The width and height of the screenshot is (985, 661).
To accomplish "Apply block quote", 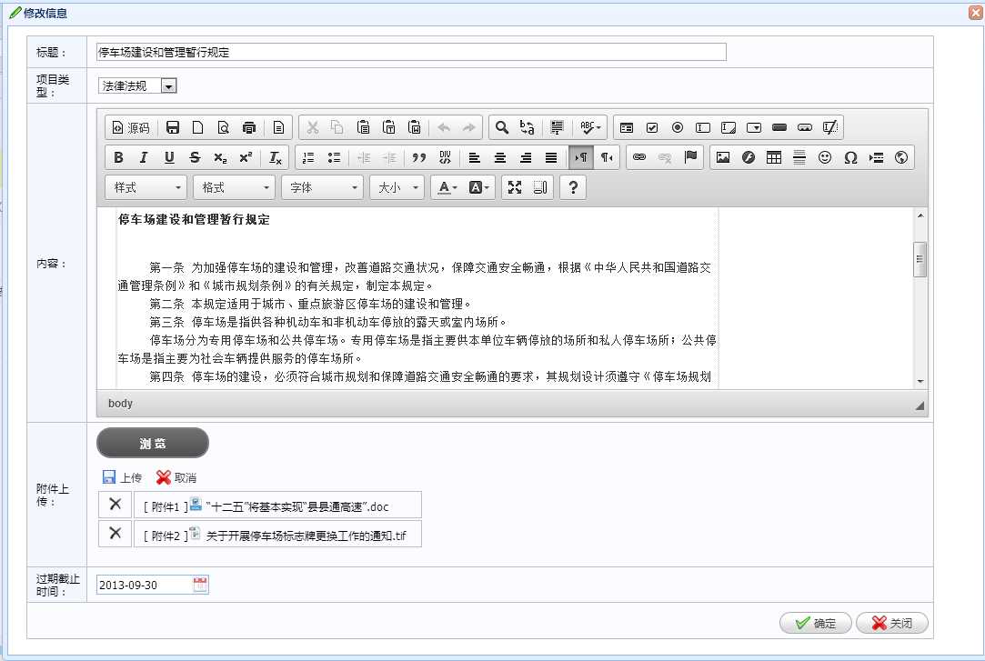I will [x=419, y=157].
